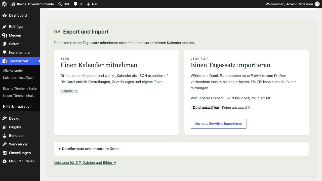Expand Dateiformate und Import im Detail
Image resolution: width=322 pixels, height=181 pixels.
(181, 149)
